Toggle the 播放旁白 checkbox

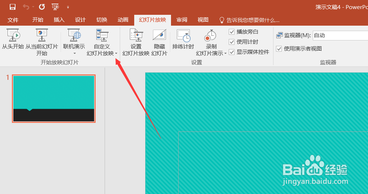[x=232, y=32]
